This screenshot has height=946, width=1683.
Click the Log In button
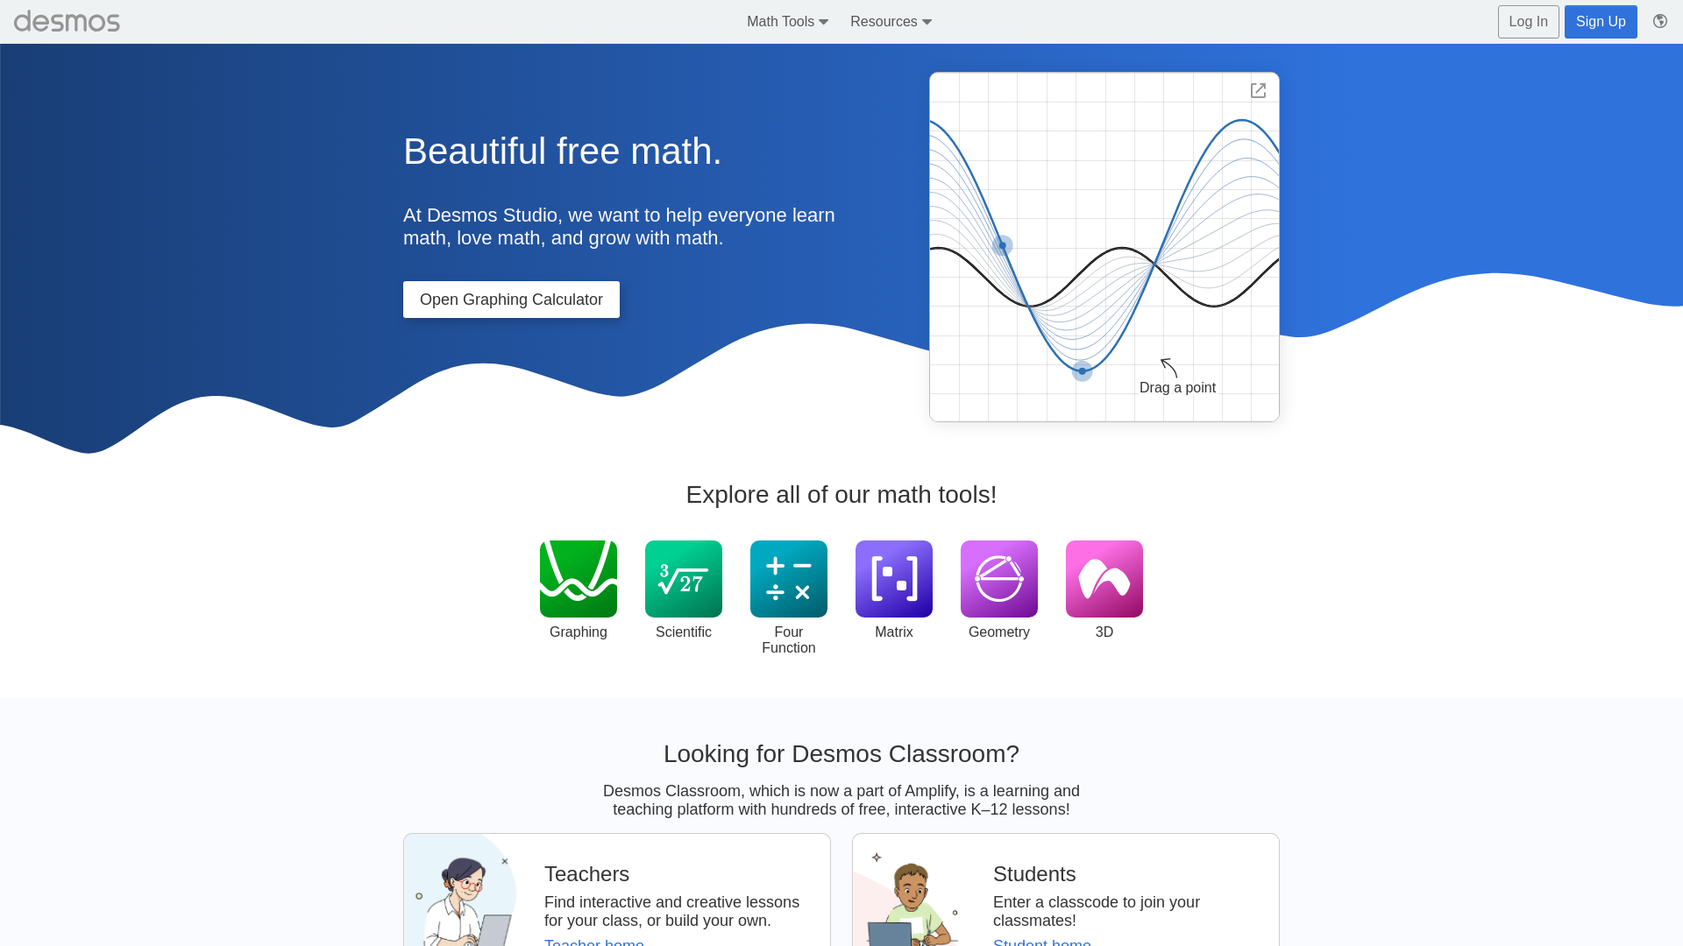(1528, 21)
